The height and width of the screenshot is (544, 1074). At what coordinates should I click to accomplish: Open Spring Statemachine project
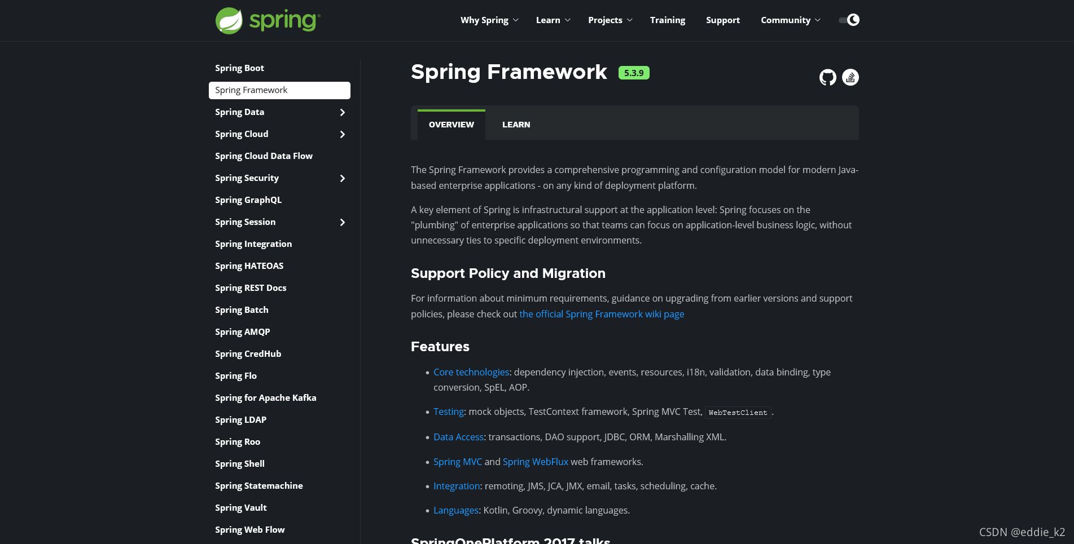[x=259, y=486]
